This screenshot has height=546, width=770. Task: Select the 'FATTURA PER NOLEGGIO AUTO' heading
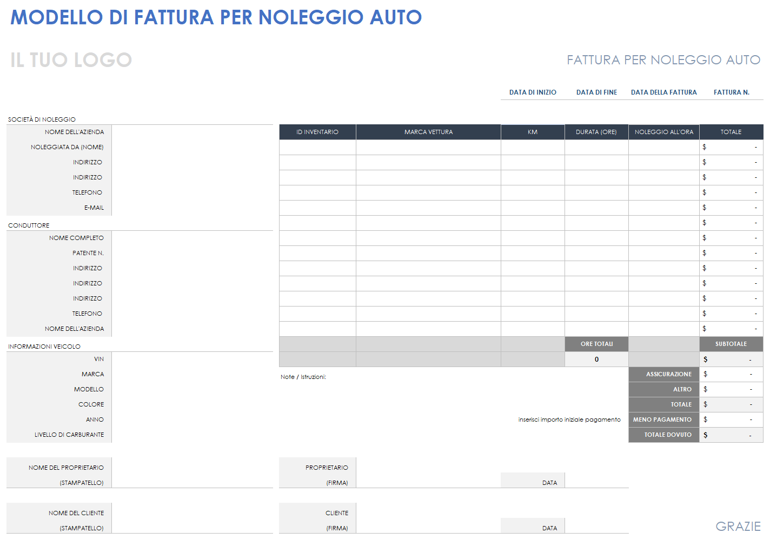[663, 60]
